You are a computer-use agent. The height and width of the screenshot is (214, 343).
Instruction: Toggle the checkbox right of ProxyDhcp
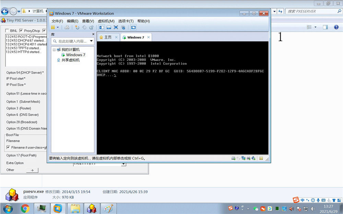[44, 30]
